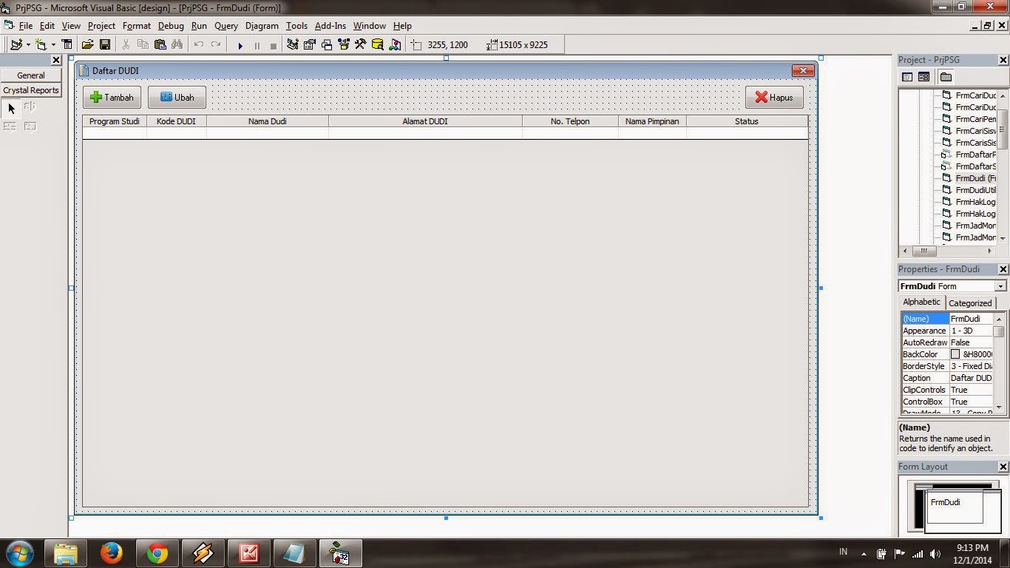Open the Window menu
Image resolution: width=1010 pixels, height=568 pixels.
pos(370,26)
